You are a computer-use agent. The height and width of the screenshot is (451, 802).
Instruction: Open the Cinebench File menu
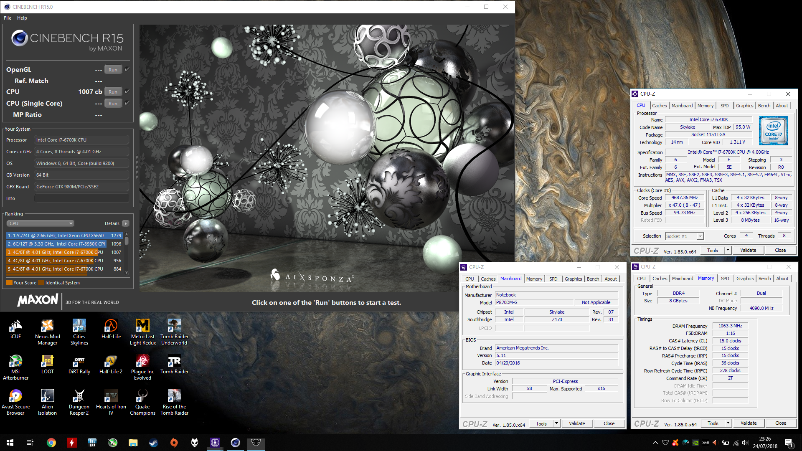click(x=8, y=18)
